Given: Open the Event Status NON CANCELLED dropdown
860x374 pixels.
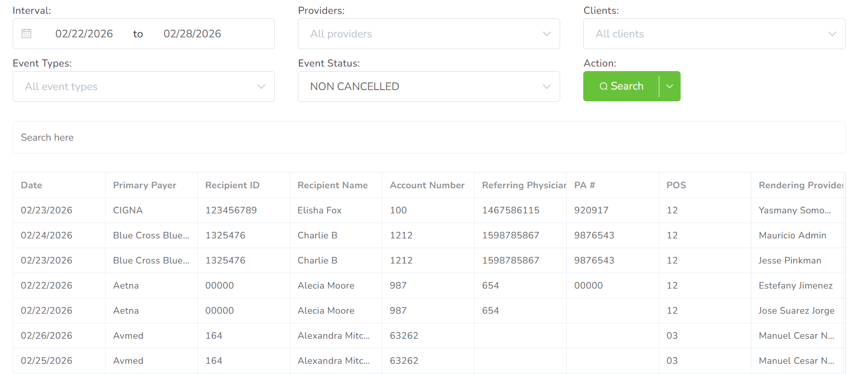Looking at the screenshot, I should coord(428,86).
